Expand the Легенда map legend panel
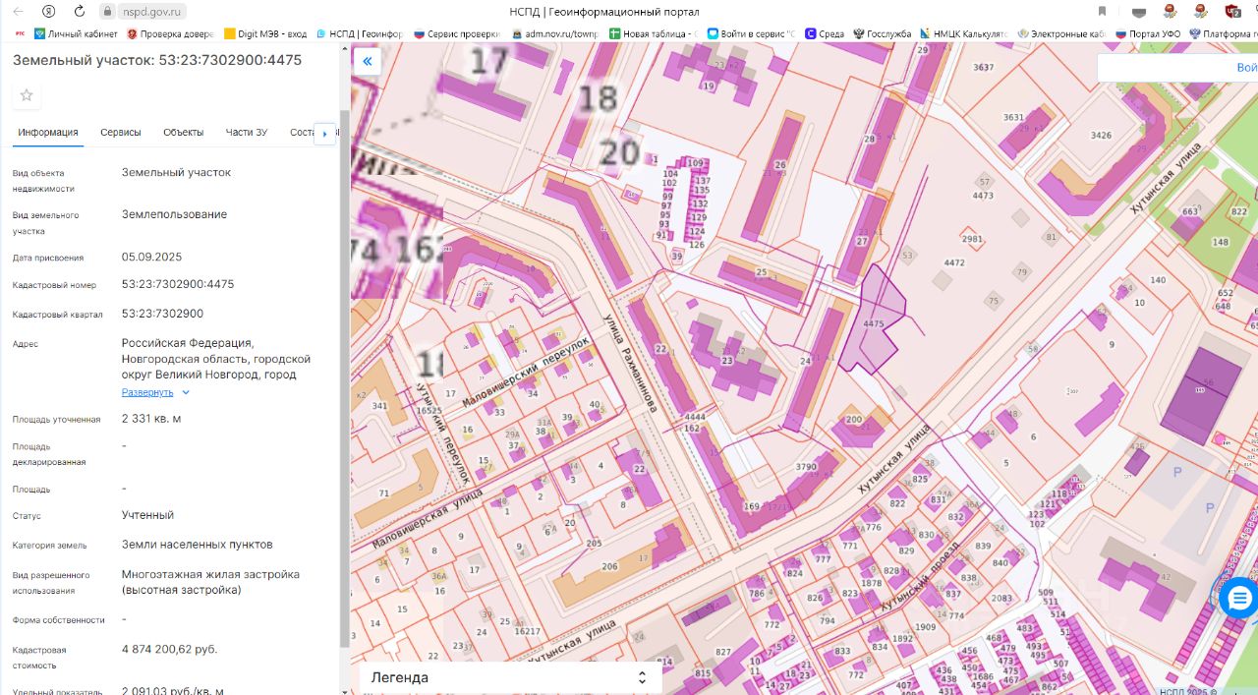This screenshot has height=695, width=1258. tap(510, 677)
